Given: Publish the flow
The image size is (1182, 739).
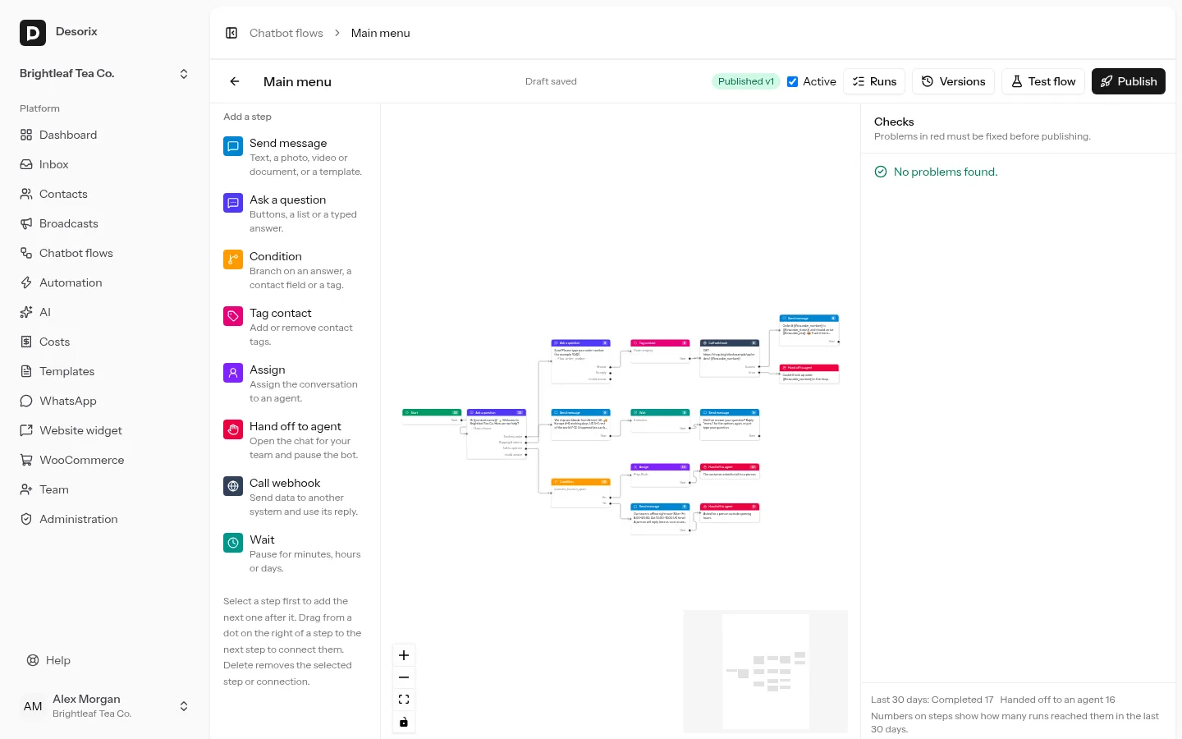Looking at the screenshot, I should tap(1129, 81).
